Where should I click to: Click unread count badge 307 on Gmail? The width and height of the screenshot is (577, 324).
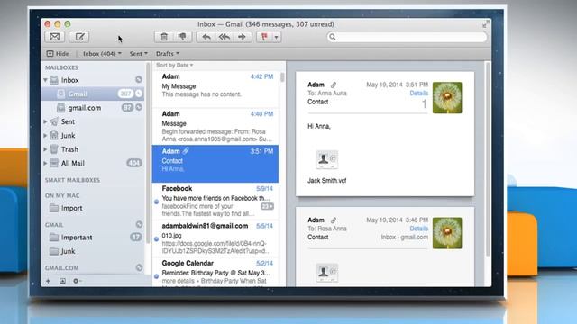tap(125, 94)
